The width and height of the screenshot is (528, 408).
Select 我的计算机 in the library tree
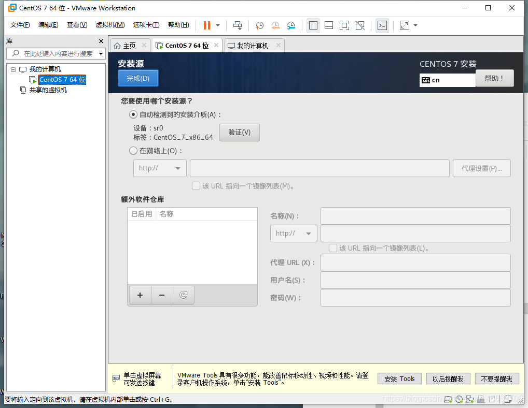tap(45, 69)
